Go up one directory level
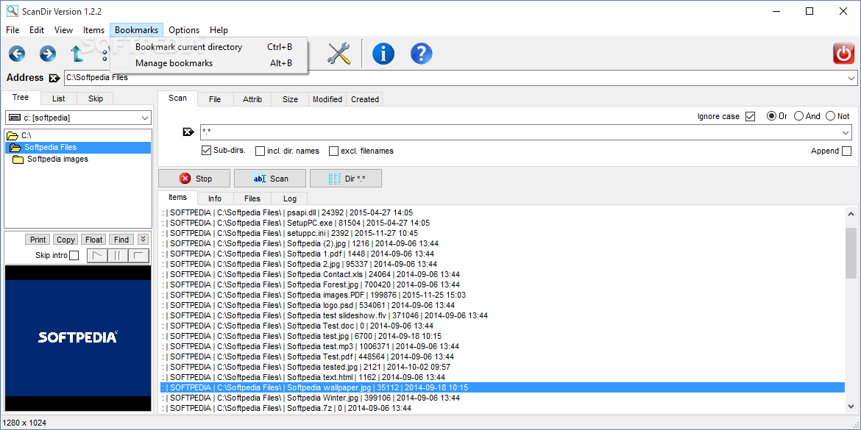The height and width of the screenshot is (430, 861). pyautogui.click(x=77, y=53)
